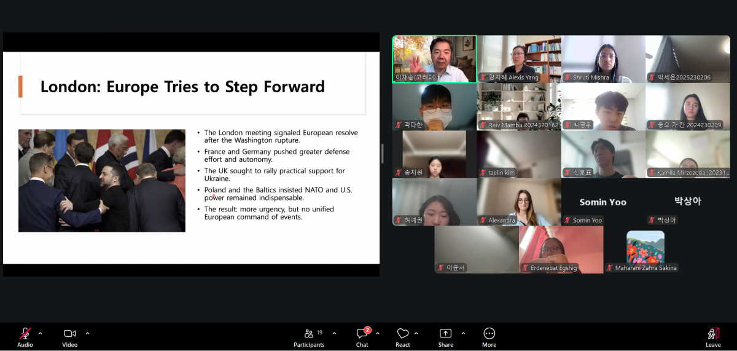Click muted mic icon beside 박상아 label
The height and width of the screenshot is (351, 737).
click(x=652, y=220)
